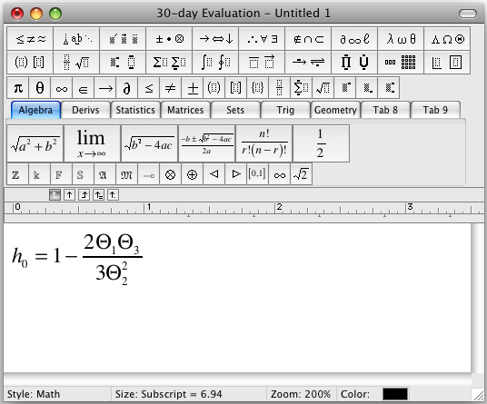Insert left triangle symbol ◁

[214, 174]
